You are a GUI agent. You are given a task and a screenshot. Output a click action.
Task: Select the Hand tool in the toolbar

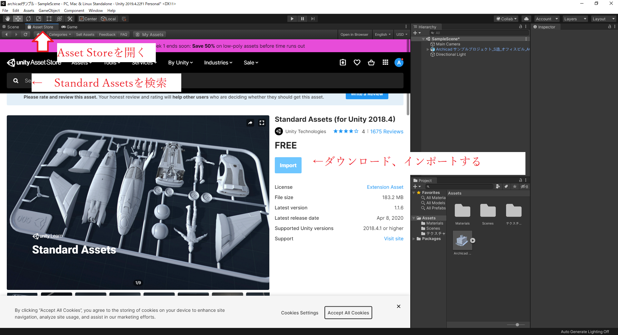tap(8, 19)
